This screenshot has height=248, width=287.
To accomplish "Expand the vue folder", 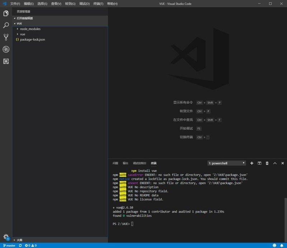I will pos(22,34).
